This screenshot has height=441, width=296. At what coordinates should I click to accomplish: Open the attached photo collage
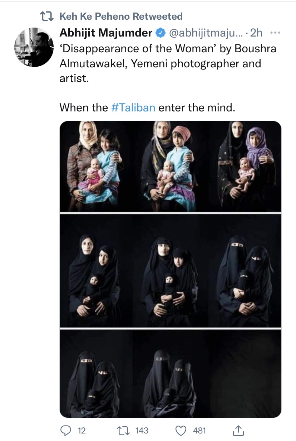(x=171, y=269)
